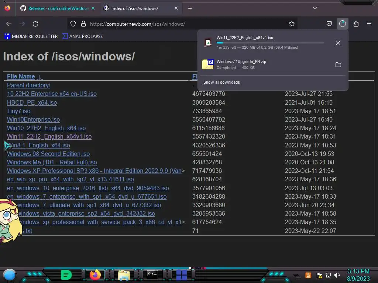Click the Firefox taskbar icon
The width and height of the screenshot is (378, 283).
pyautogui.click(x=95, y=275)
